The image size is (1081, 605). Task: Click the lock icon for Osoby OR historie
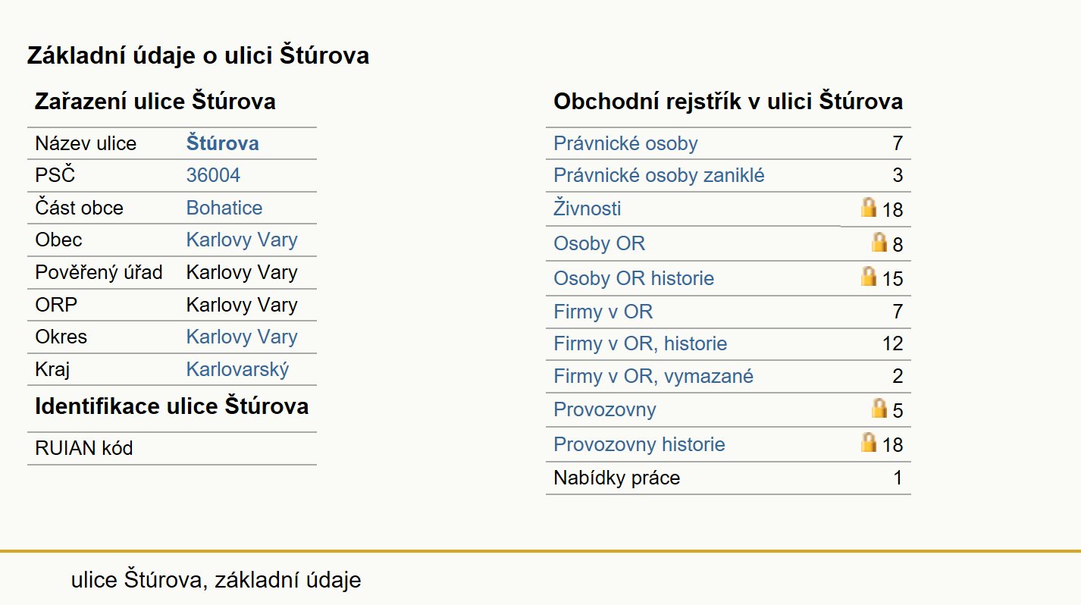(869, 276)
